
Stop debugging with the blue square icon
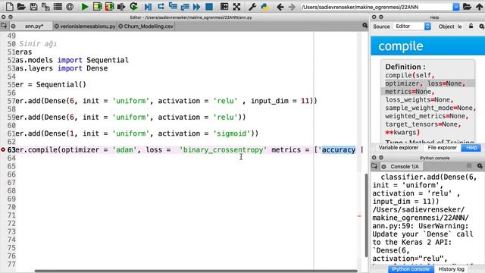(x=209, y=7)
